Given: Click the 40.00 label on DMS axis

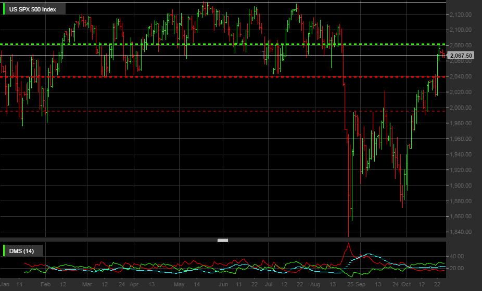Looking at the screenshot, I should pos(457,256).
